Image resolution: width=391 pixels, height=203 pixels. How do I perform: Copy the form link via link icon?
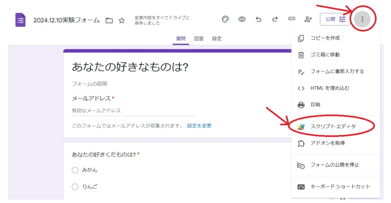coord(292,19)
